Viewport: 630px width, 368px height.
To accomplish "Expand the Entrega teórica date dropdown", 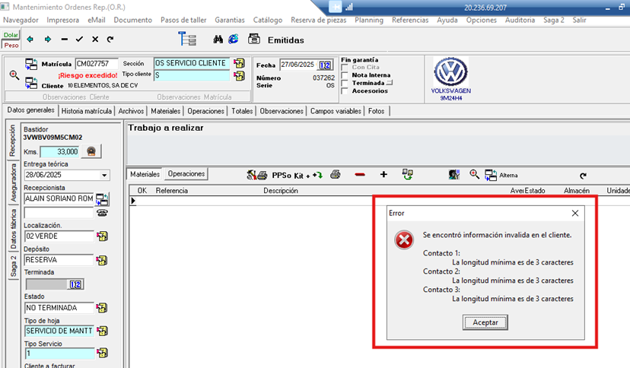I will coord(103,175).
